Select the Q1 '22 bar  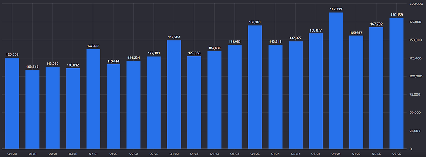click(113, 106)
